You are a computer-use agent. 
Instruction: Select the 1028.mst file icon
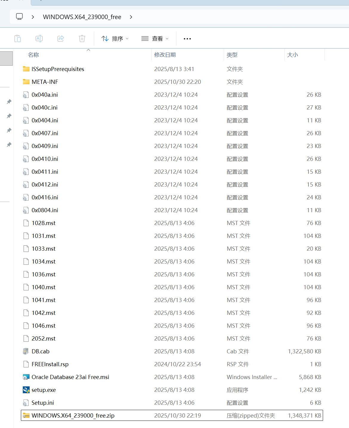click(x=26, y=223)
